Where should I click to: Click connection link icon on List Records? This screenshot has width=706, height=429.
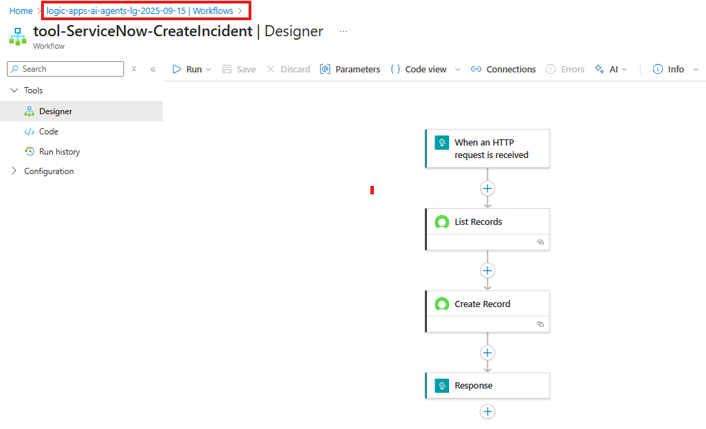click(540, 242)
